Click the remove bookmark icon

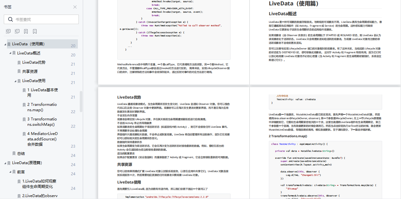pyautogui.click(x=35, y=31)
